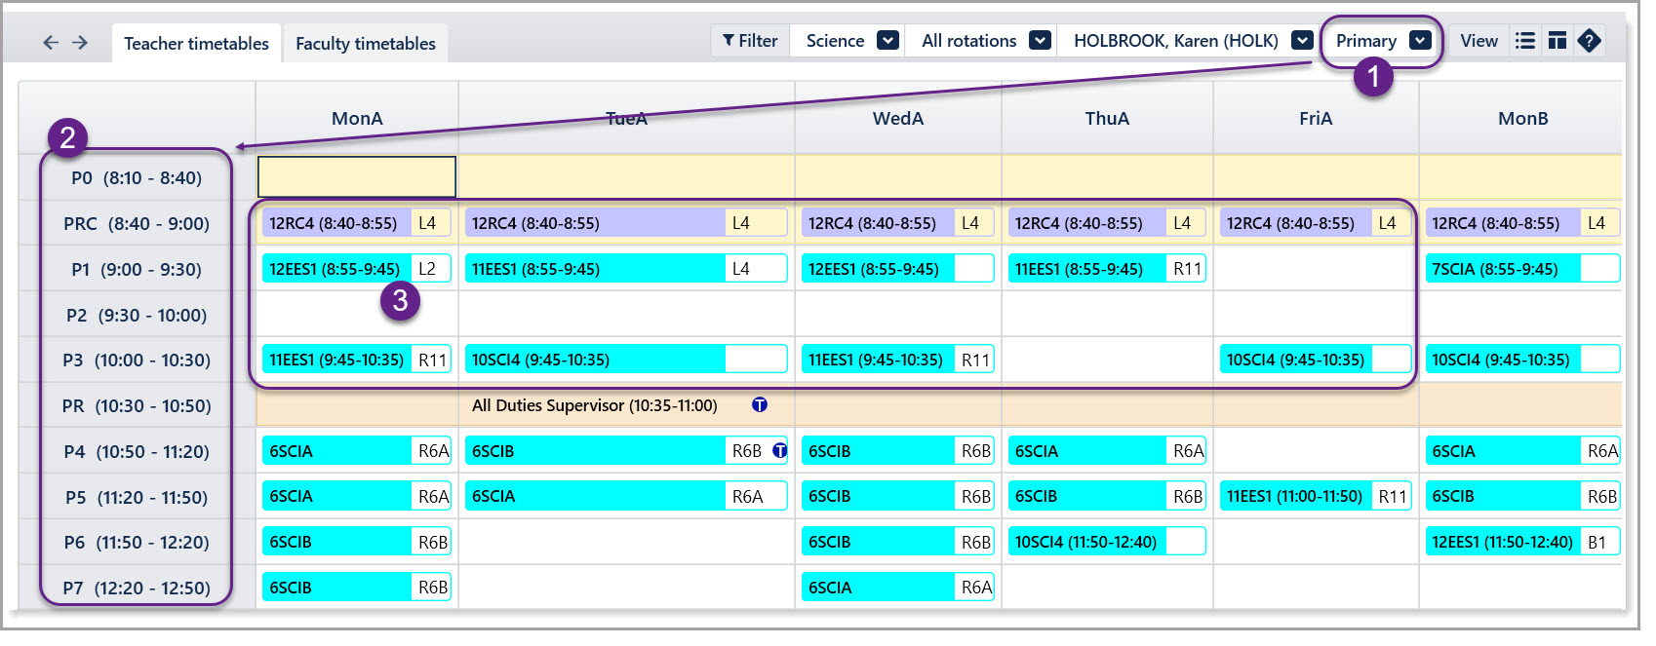Expand the Primary timetable dropdown
This screenshot has width=1656, height=646.
coord(1420,41)
